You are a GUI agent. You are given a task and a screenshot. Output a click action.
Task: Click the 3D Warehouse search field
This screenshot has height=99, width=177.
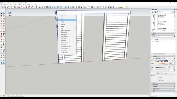coord(165,12)
